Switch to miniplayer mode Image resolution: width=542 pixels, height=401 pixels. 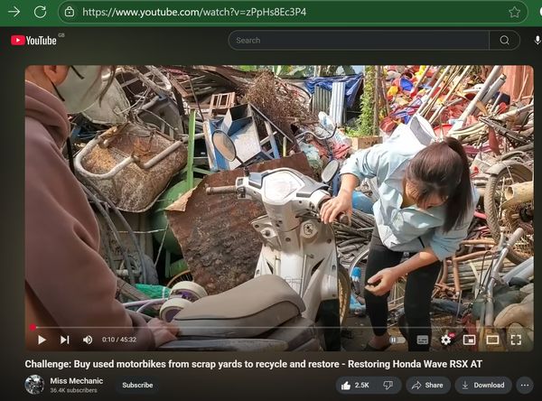click(469, 340)
